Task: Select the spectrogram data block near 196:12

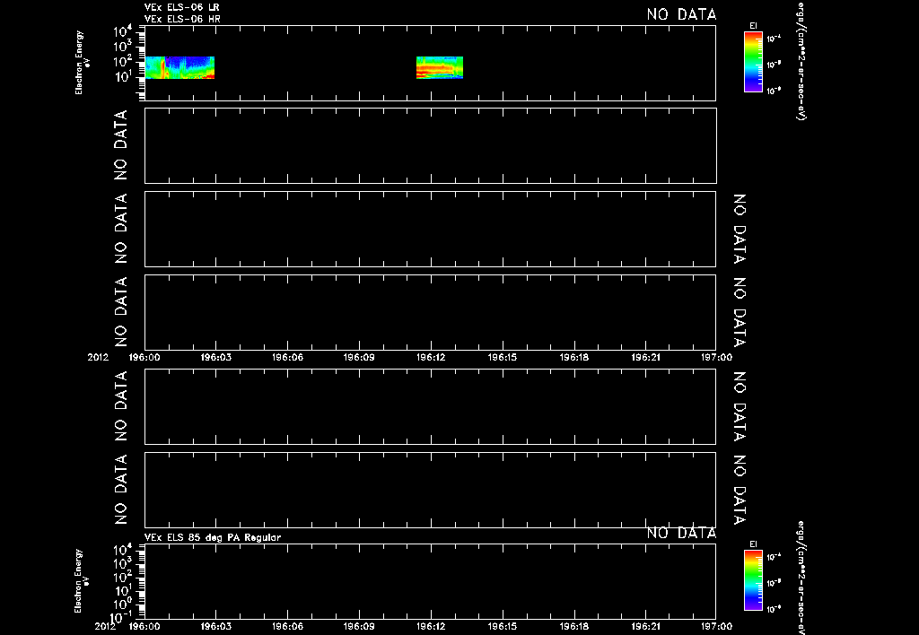Action: (440, 68)
